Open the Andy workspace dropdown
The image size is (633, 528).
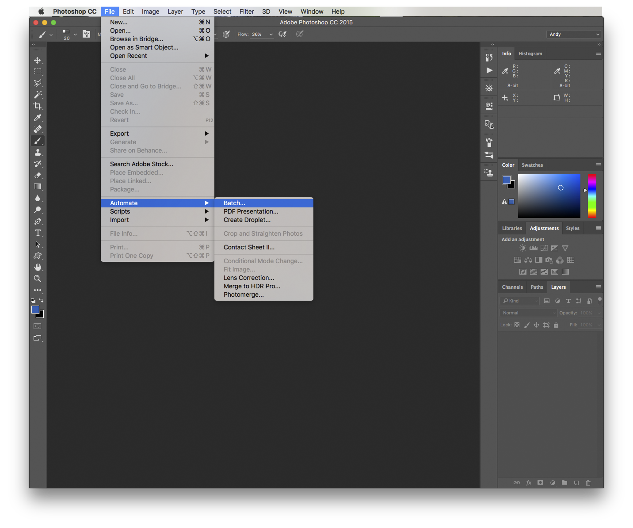[x=574, y=34]
